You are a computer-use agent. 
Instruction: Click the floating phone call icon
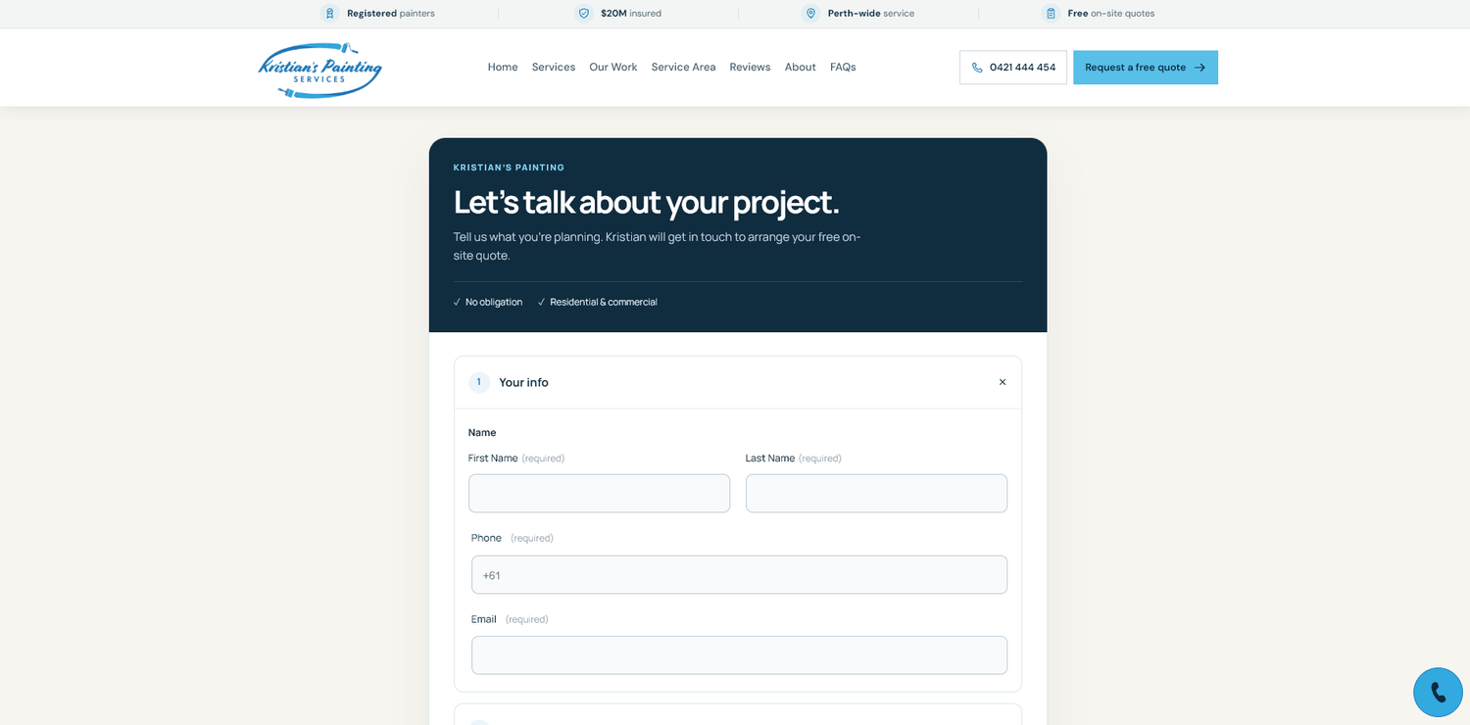(1438, 693)
